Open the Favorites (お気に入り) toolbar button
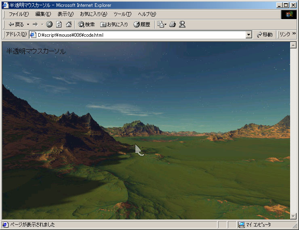299x230 pixels. point(114,24)
